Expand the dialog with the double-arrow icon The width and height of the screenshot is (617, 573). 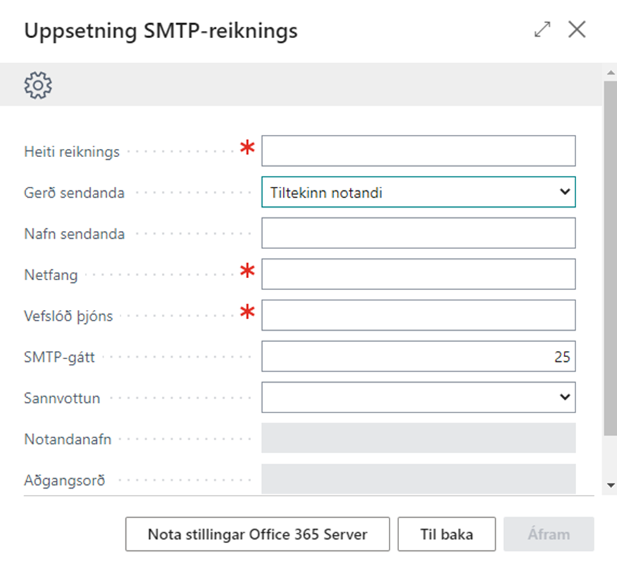click(x=542, y=30)
